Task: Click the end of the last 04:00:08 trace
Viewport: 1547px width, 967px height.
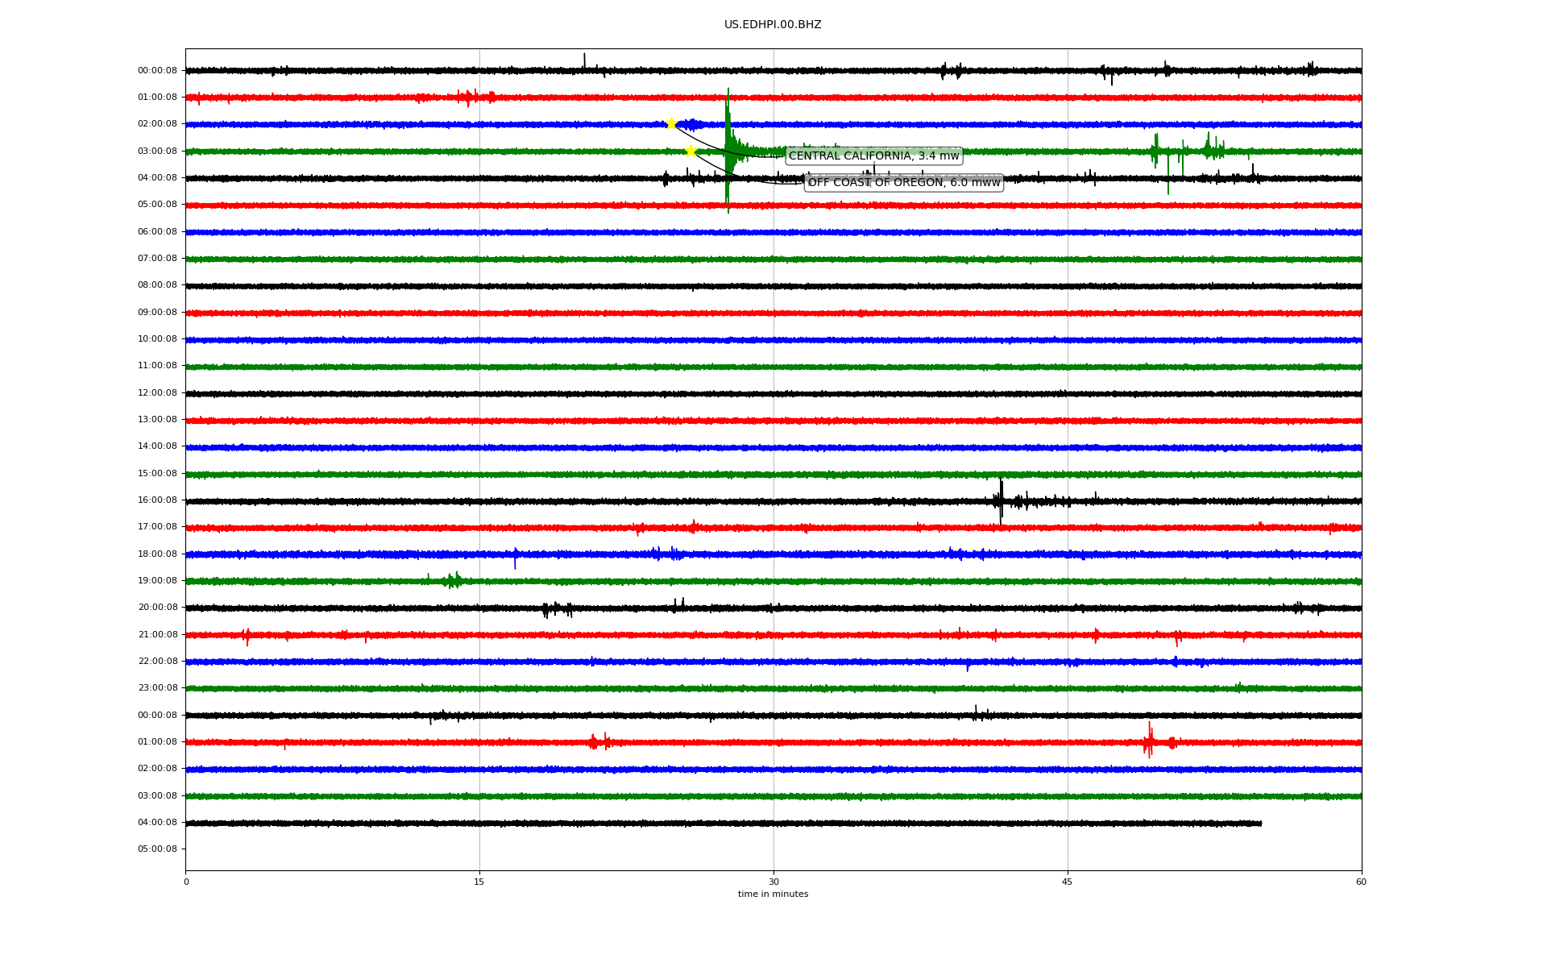Action: (1260, 823)
